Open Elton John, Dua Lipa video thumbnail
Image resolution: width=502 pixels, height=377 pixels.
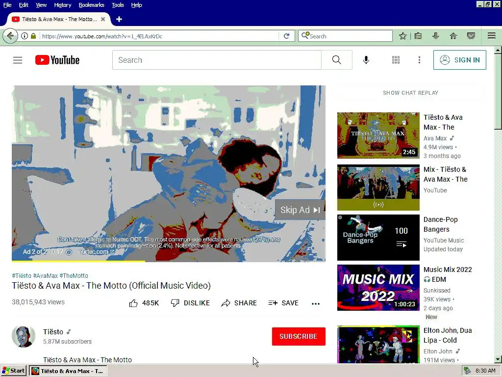pos(378,344)
